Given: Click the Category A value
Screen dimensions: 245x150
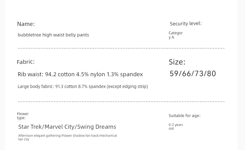Looking at the screenshot, I should point(176,35).
